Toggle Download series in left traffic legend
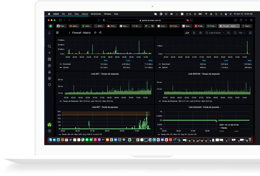Viewport: 260px width, 176px height. coord(67,64)
